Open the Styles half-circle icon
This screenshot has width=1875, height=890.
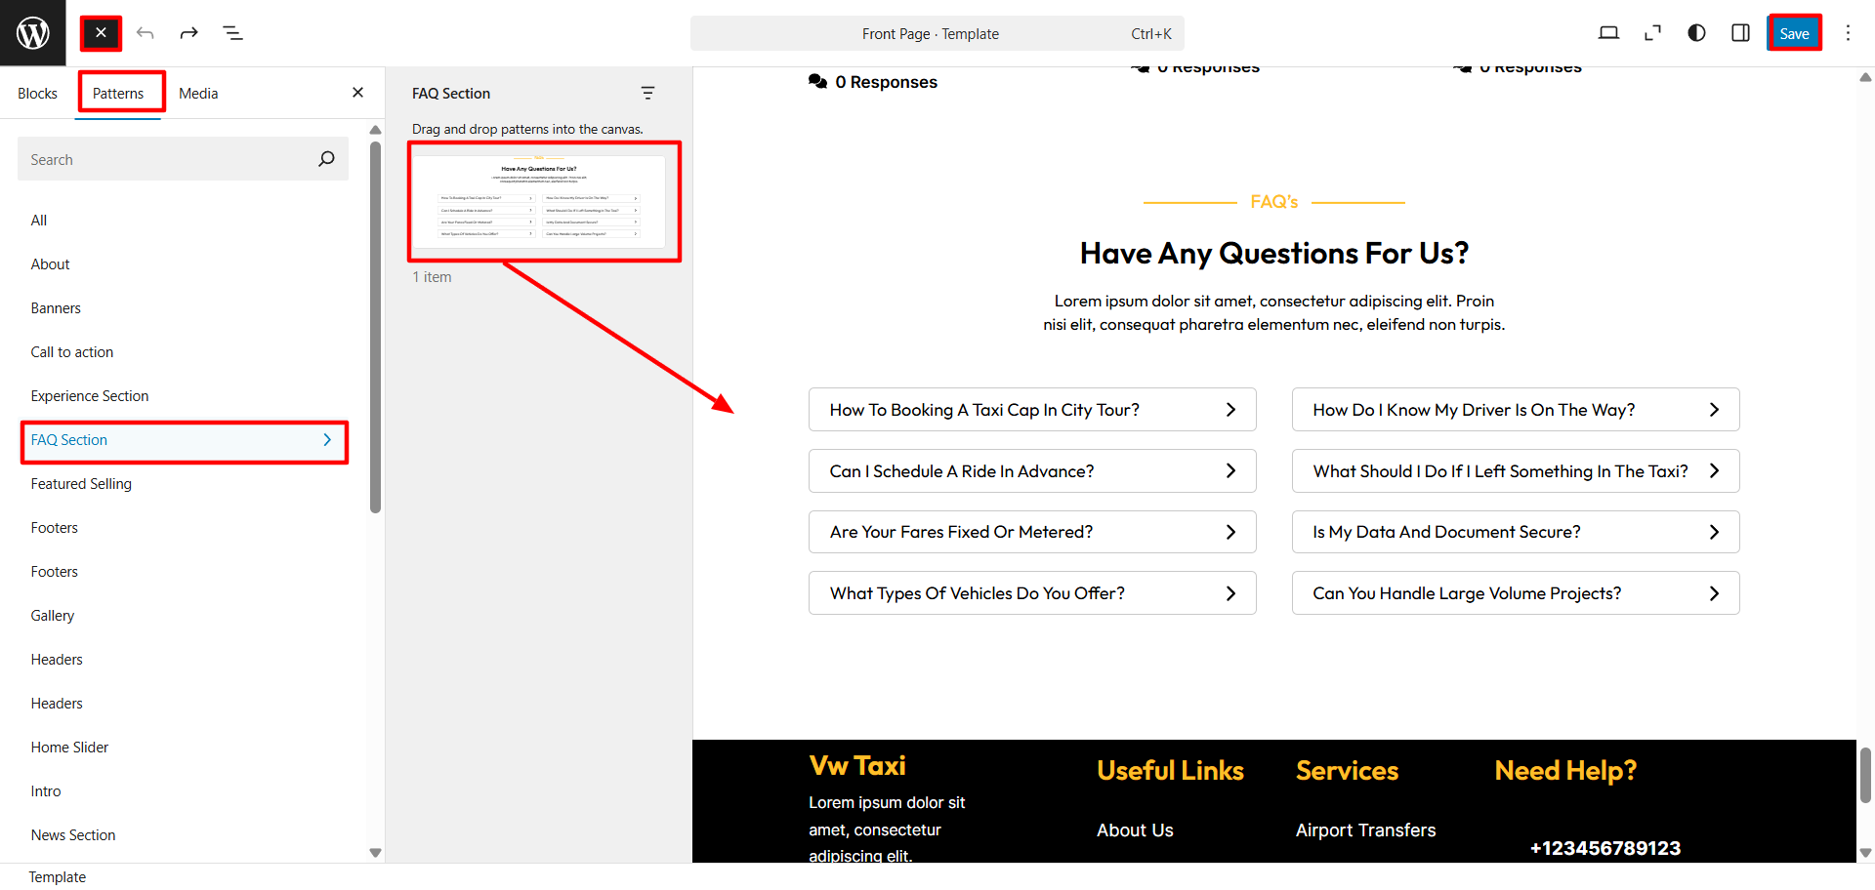(x=1696, y=33)
